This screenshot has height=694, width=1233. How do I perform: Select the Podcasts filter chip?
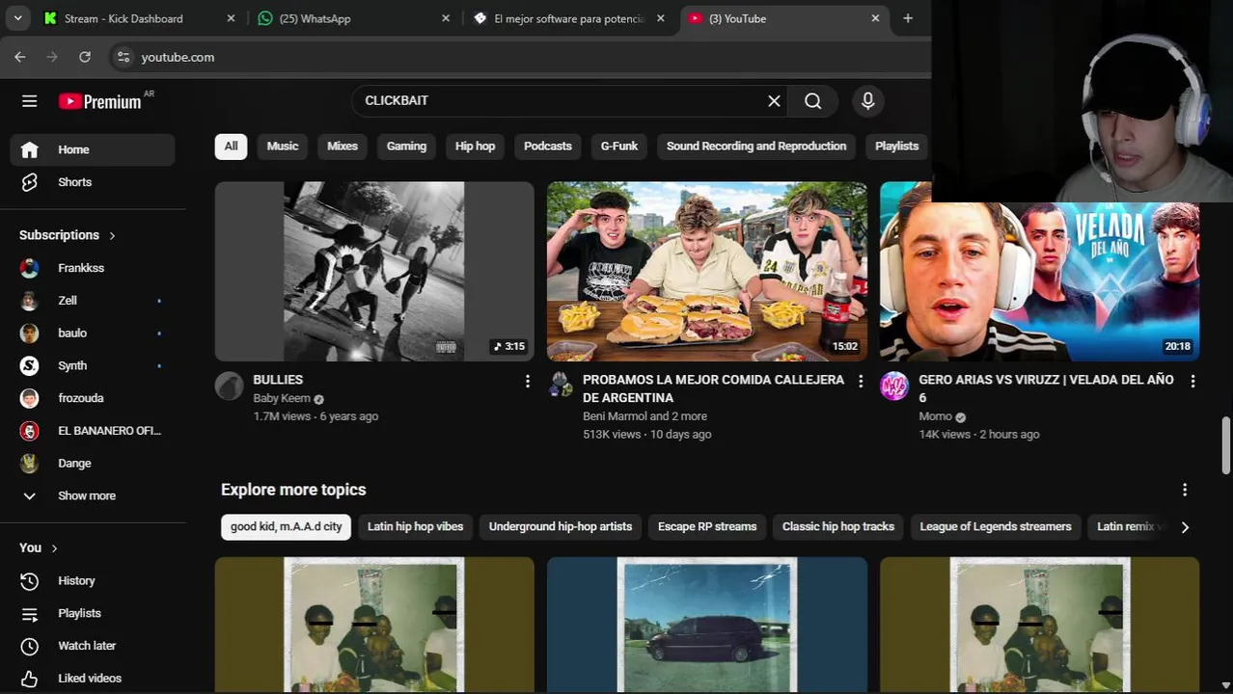(548, 147)
